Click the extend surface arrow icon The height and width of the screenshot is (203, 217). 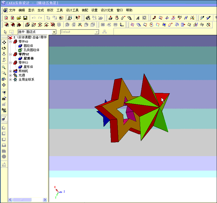pyautogui.click(x=183, y=25)
